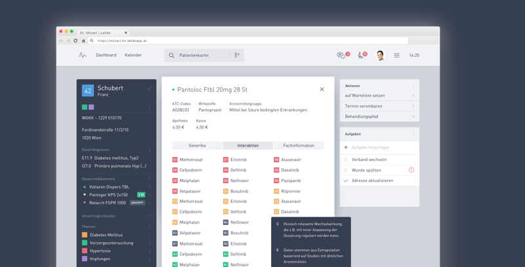Screen dimensions: 525x267
Task: Click Aufgabe hinzufügen input field
Action: (379, 147)
